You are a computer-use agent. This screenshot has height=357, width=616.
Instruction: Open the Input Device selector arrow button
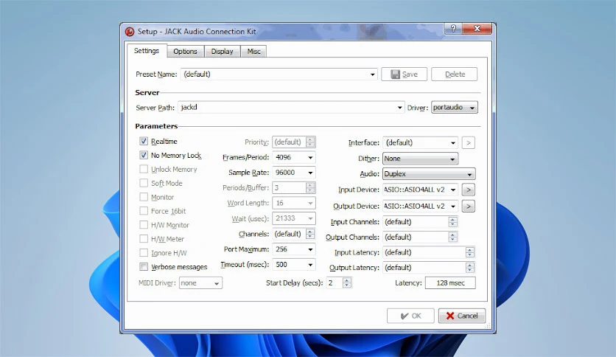coord(469,190)
